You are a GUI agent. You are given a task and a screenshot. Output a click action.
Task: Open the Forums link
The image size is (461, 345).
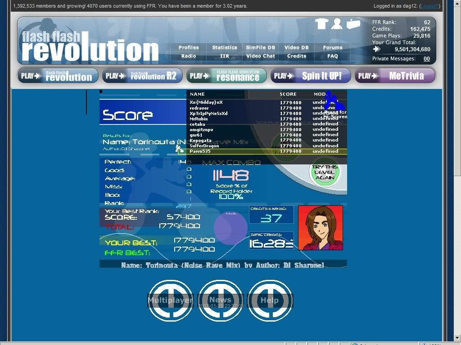[x=333, y=48]
